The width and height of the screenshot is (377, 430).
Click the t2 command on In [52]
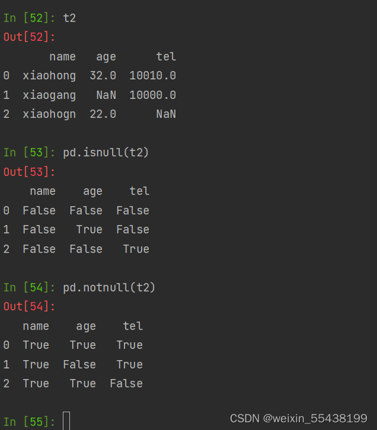(x=69, y=18)
